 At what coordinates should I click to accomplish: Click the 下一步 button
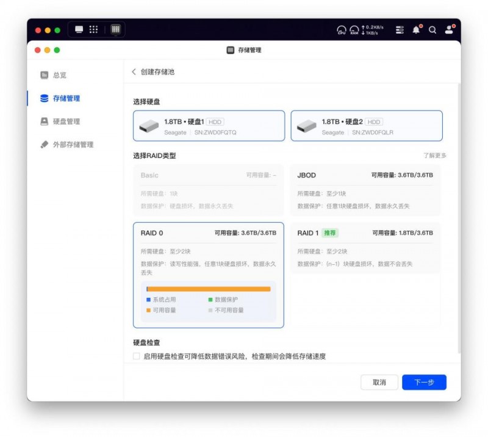pyautogui.click(x=424, y=382)
